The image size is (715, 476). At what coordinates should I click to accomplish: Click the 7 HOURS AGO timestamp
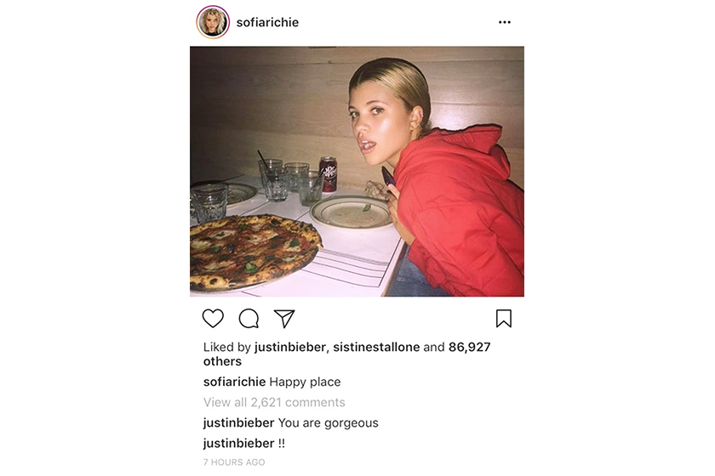234,462
